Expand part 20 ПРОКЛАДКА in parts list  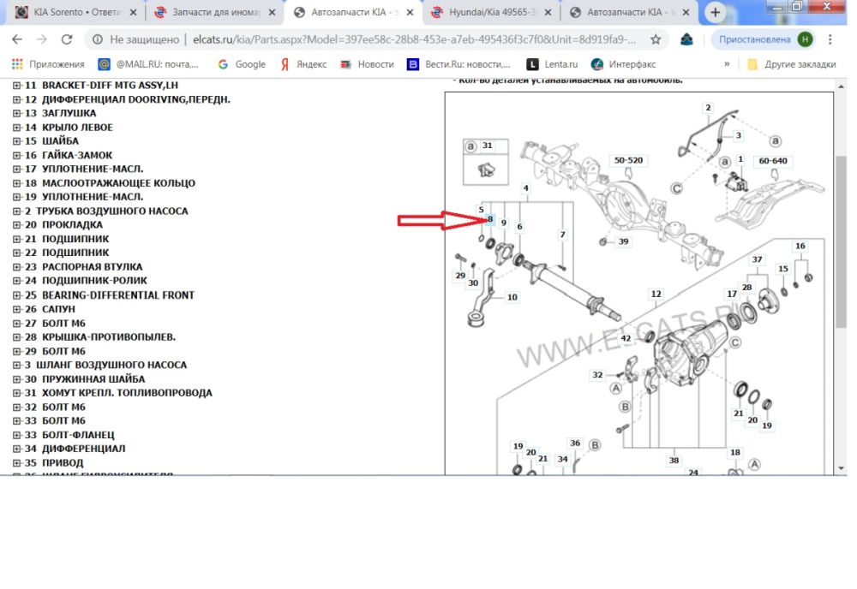click(x=17, y=225)
